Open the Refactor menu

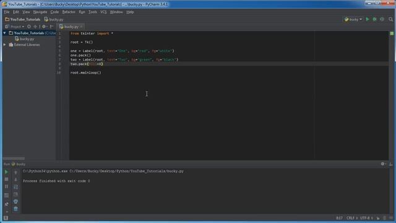69,12
